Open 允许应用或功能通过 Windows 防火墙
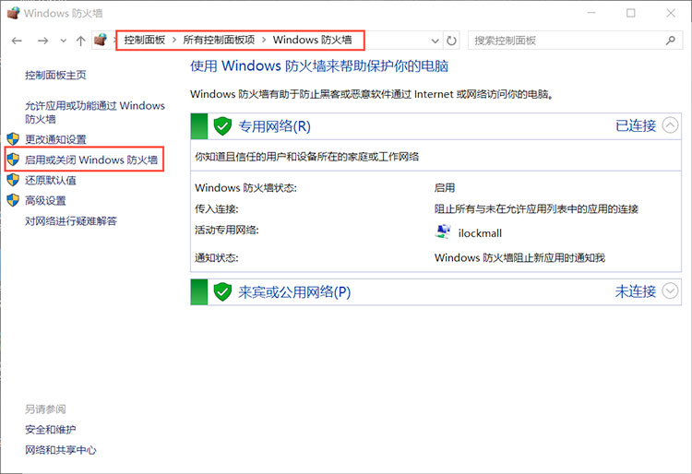692x474 pixels. click(x=94, y=112)
